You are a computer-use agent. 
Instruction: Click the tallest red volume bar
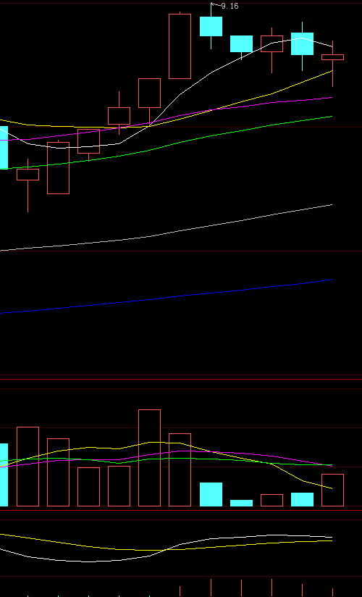(149, 458)
